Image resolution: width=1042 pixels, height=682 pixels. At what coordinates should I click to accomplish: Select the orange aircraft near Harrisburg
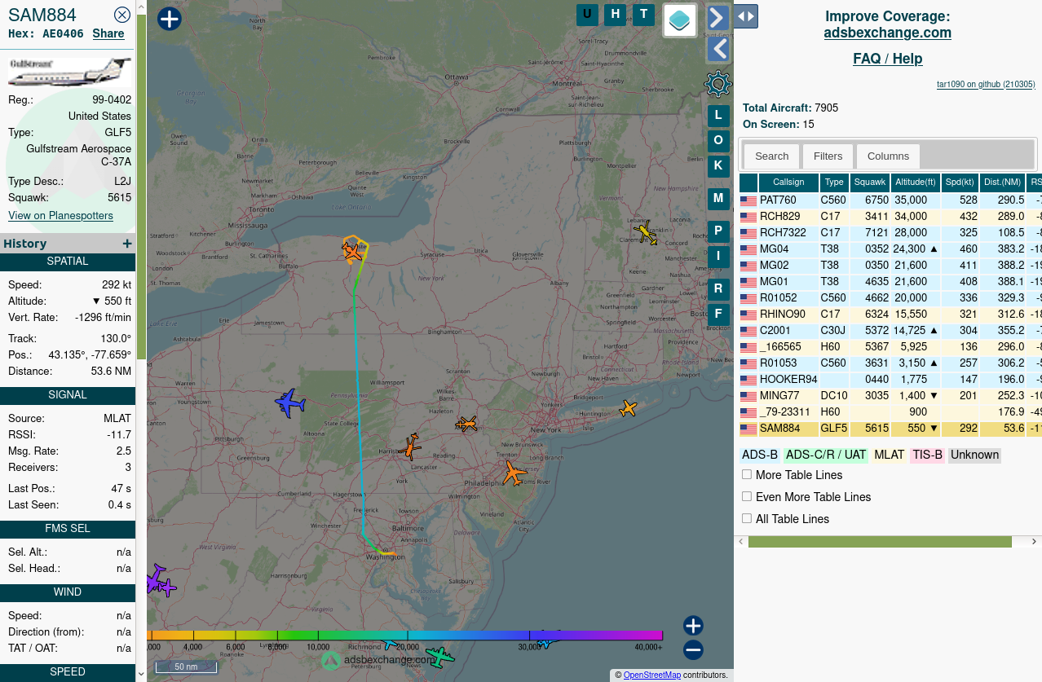pos(412,447)
